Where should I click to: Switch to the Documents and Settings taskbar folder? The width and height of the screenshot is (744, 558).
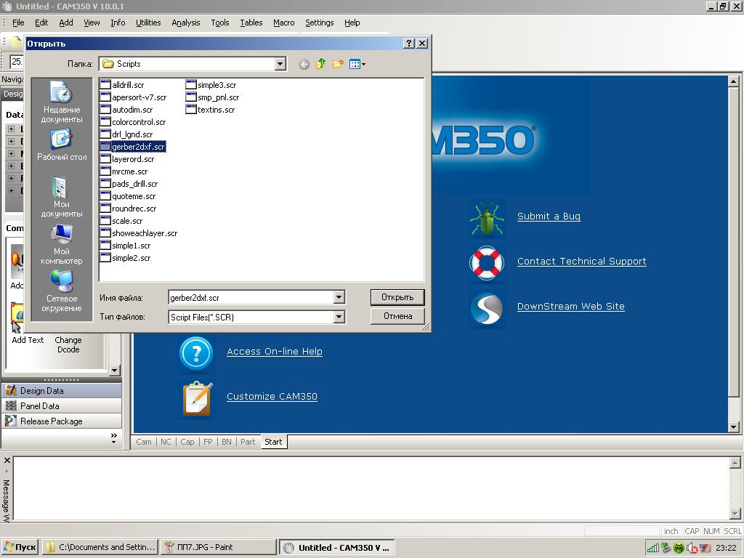pyautogui.click(x=100, y=547)
